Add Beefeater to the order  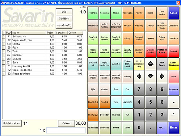coord(104,115)
